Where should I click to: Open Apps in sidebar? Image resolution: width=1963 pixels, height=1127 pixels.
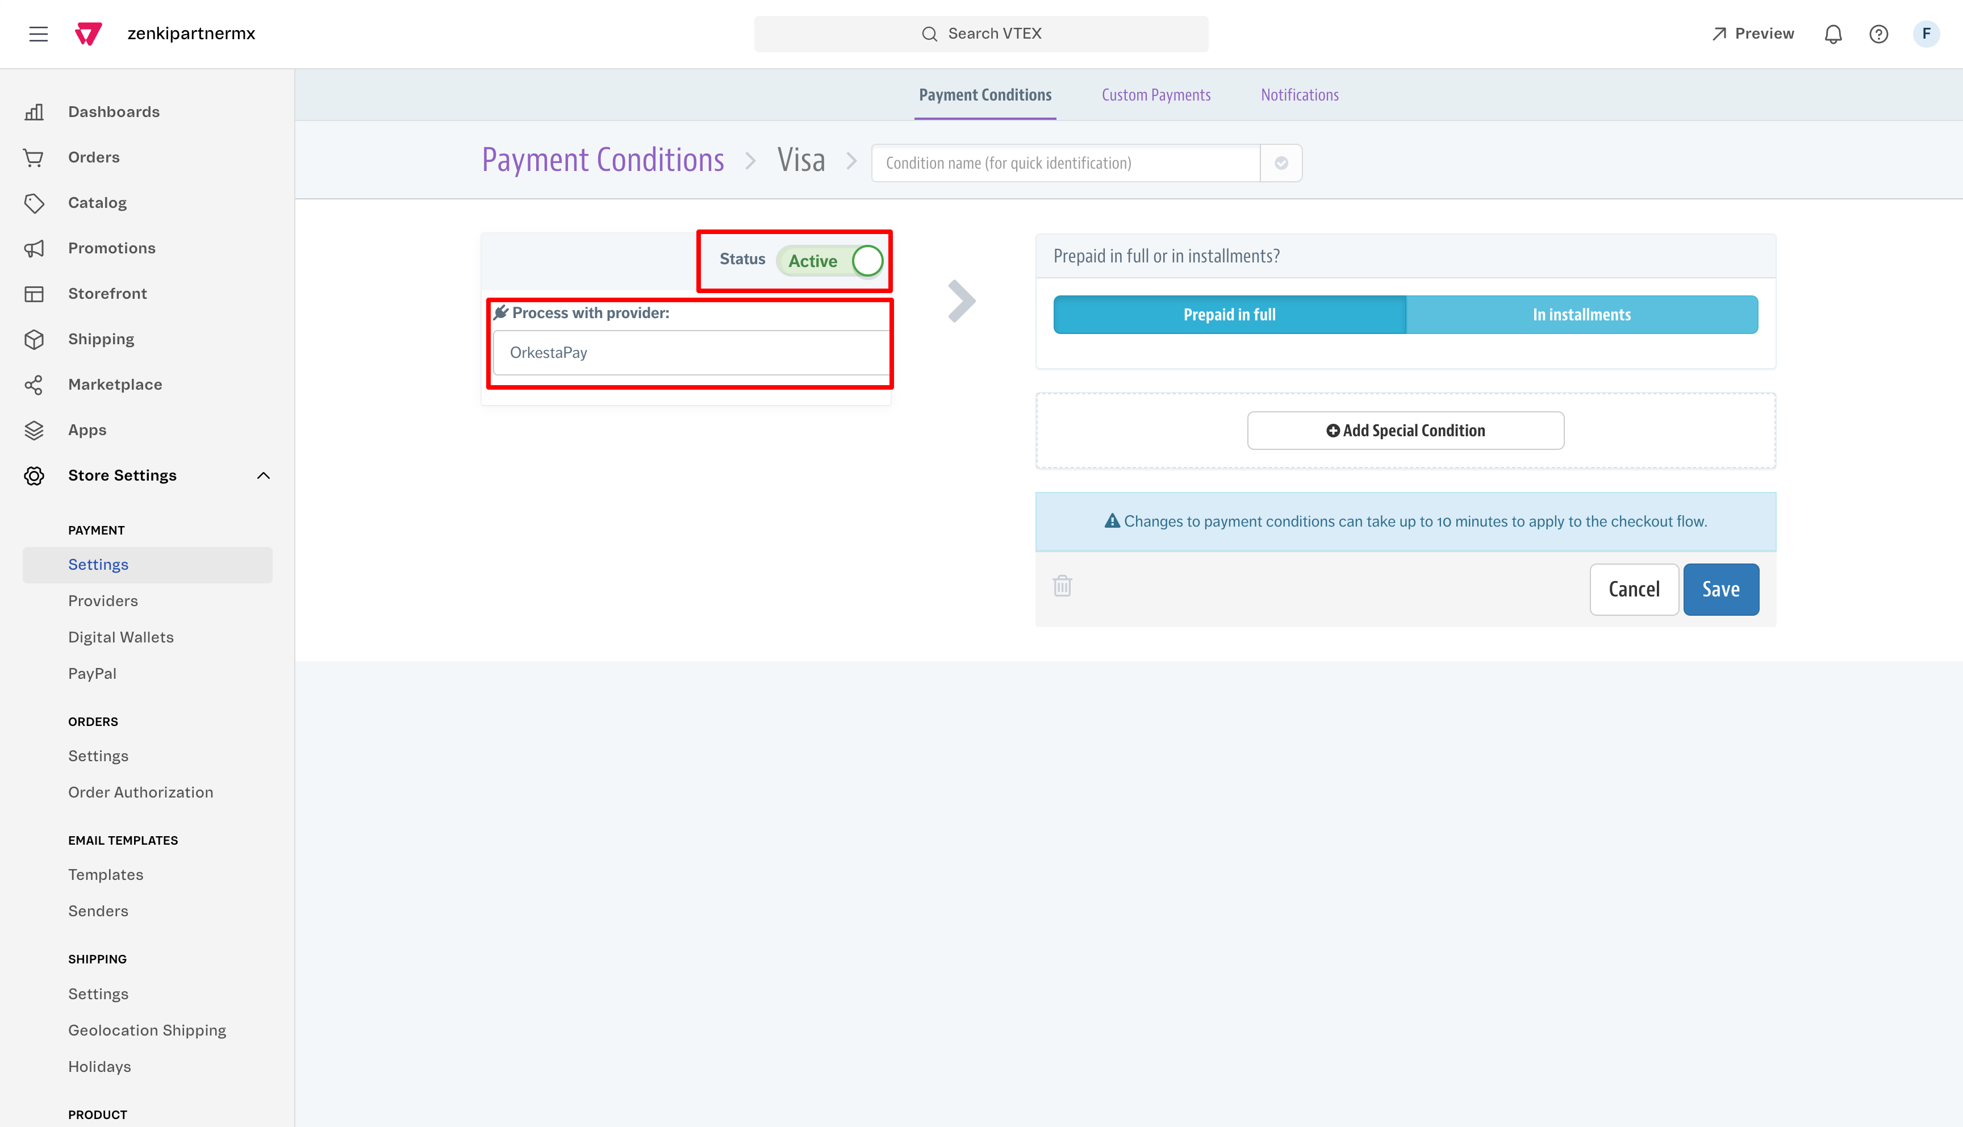(87, 431)
